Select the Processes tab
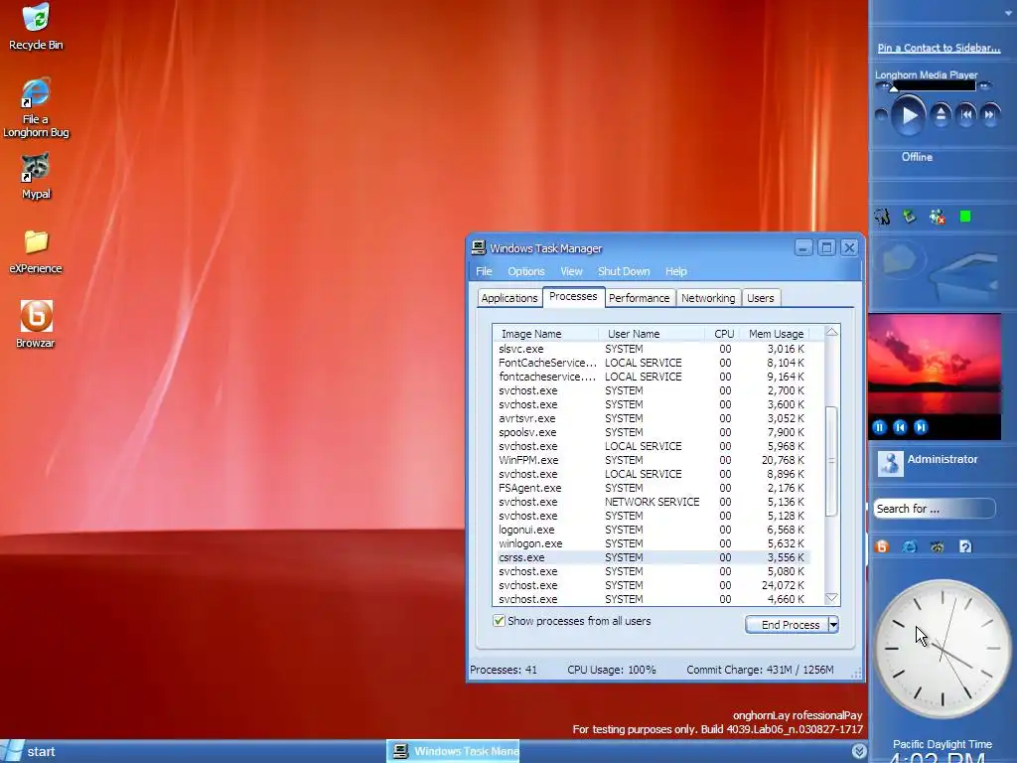 pyautogui.click(x=573, y=296)
